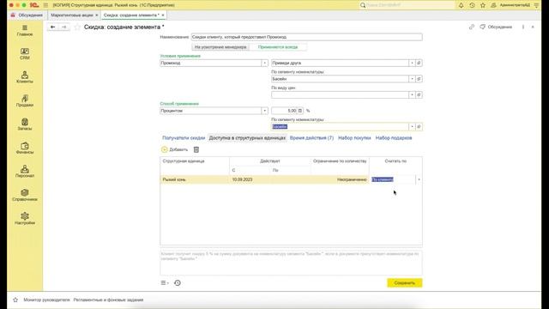The image size is (549, 309).
Task: Delete selected row with trash icon
Action: 196,149
